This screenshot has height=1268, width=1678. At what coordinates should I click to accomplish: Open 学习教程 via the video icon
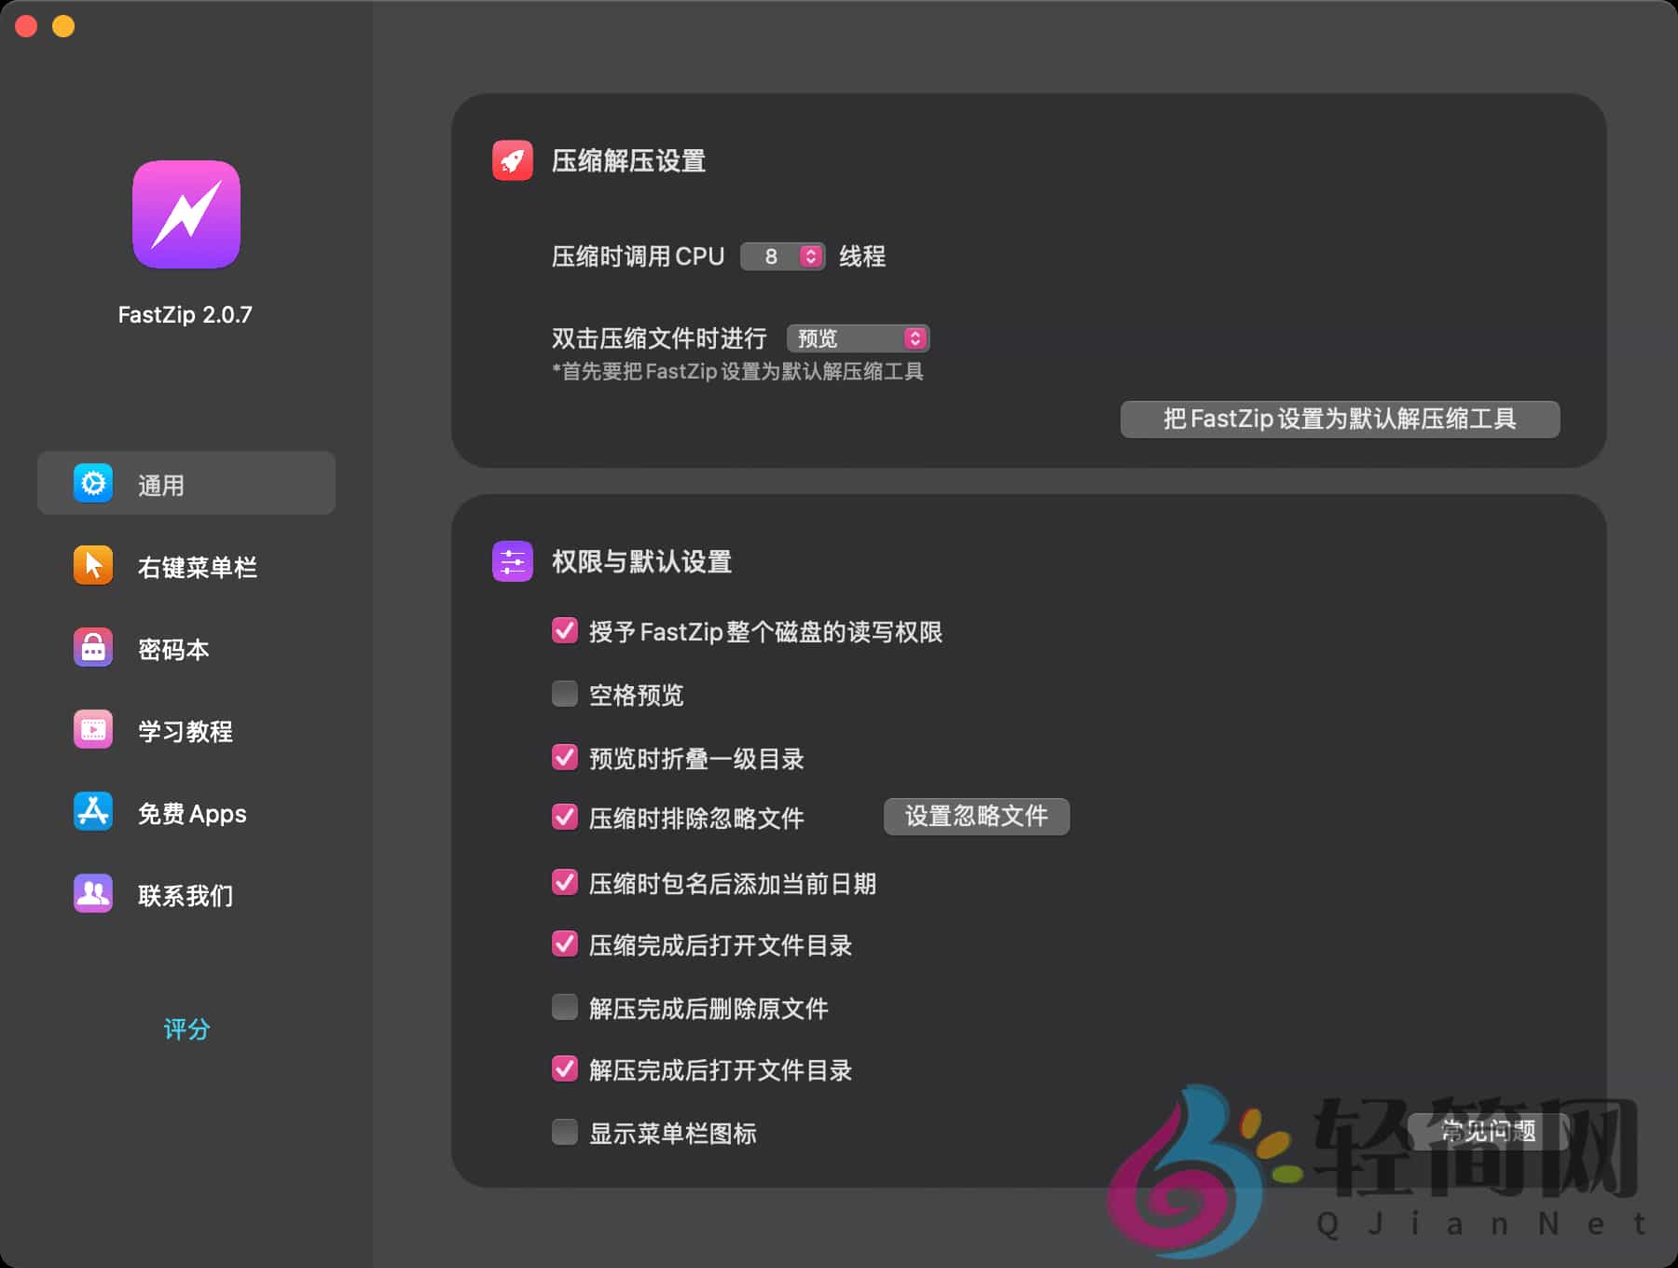[92, 729]
